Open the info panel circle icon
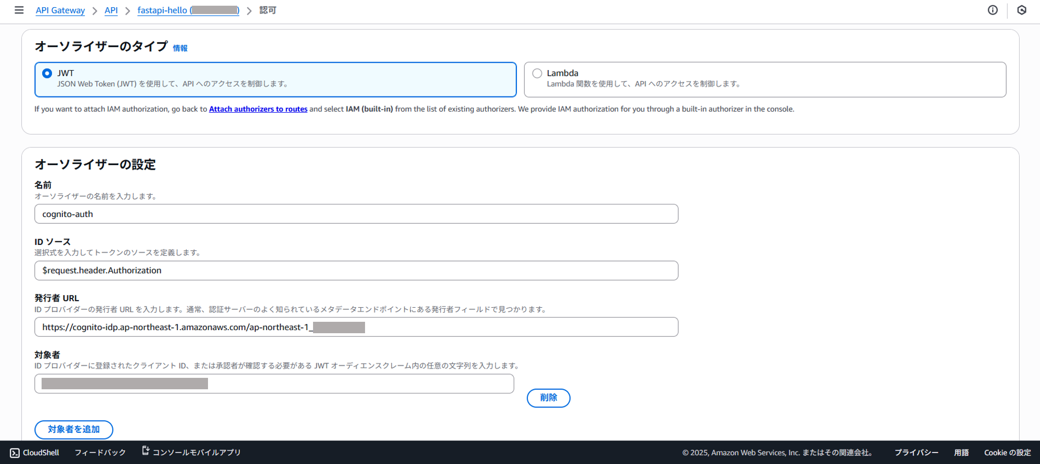 [993, 10]
